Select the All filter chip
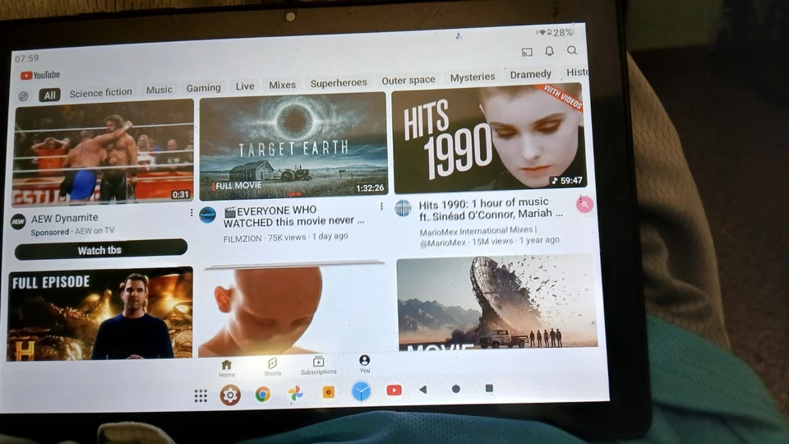Viewport: 789px width, 444px height. tap(49, 95)
